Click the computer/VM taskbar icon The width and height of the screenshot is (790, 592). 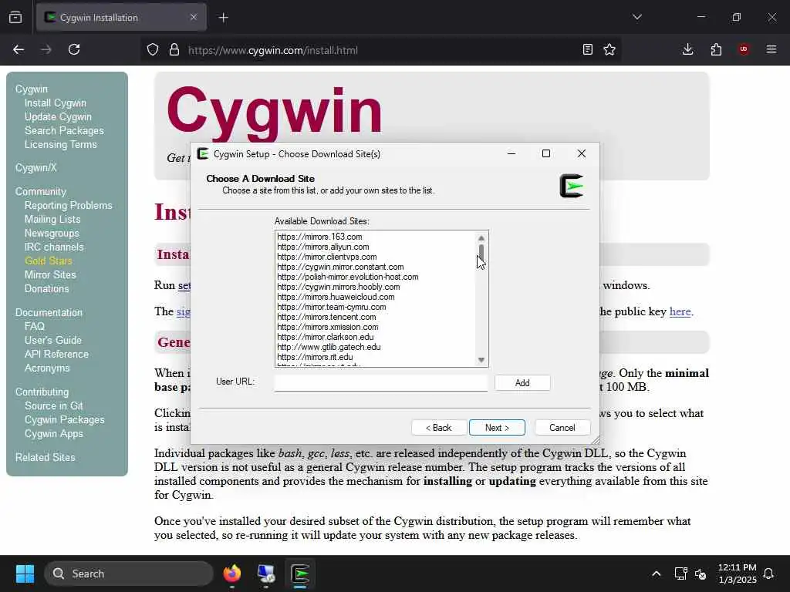pyautogui.click(x=266, y=573)
